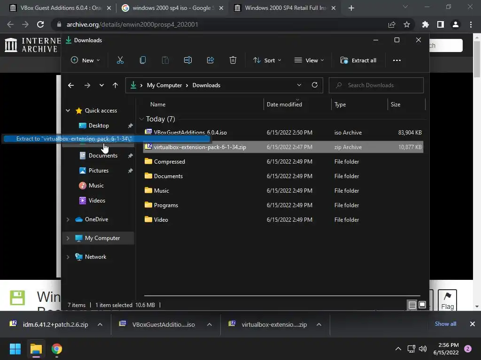Click Show all downloads link
This screenshot has width=481, height=360.
coord(445,324)
